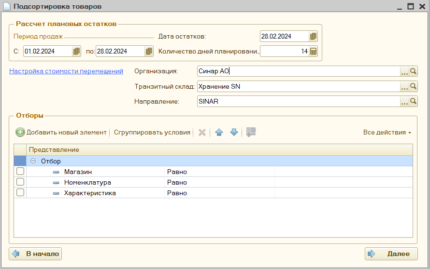This screenshot has height=269, width=430.
Task: Click the green plus add-element icon
Action: pyautogui.click(x=20, y=132)
